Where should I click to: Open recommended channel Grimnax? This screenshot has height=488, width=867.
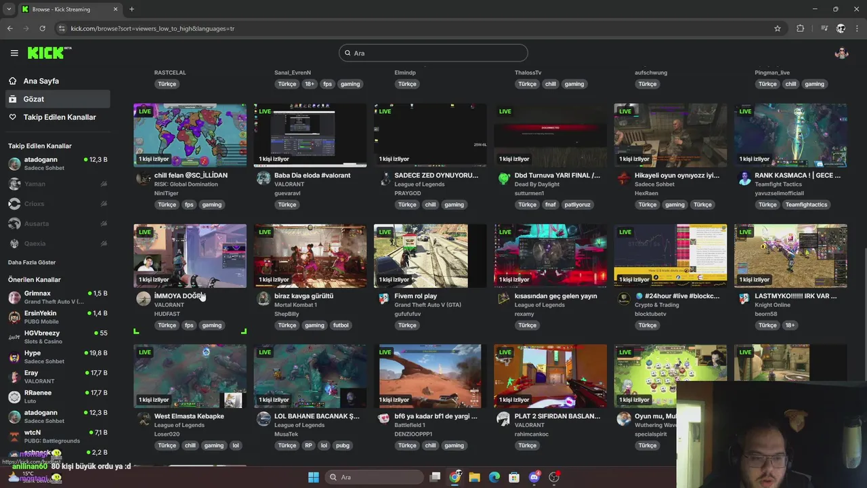pos(58,297)
